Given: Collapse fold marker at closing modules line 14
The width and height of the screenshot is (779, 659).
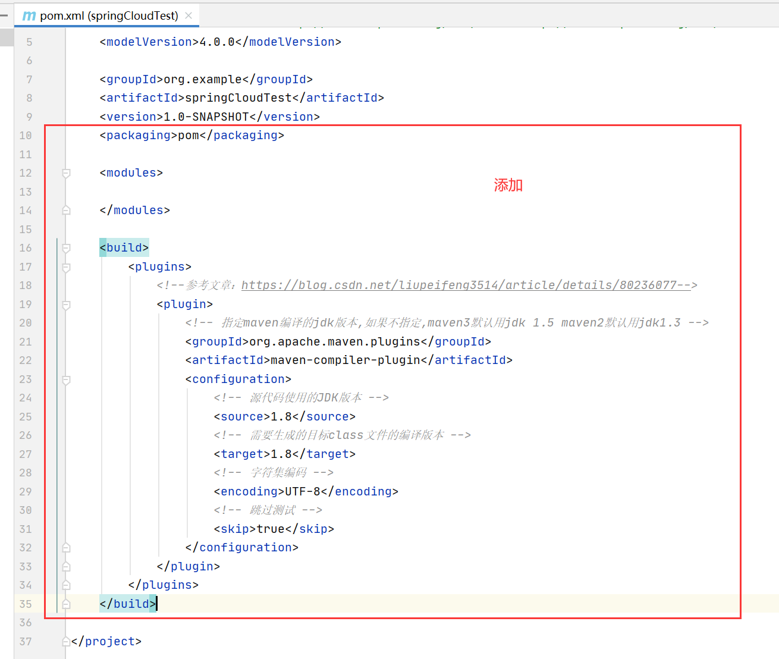Looking at the screenshot, I should click(66, 211).
